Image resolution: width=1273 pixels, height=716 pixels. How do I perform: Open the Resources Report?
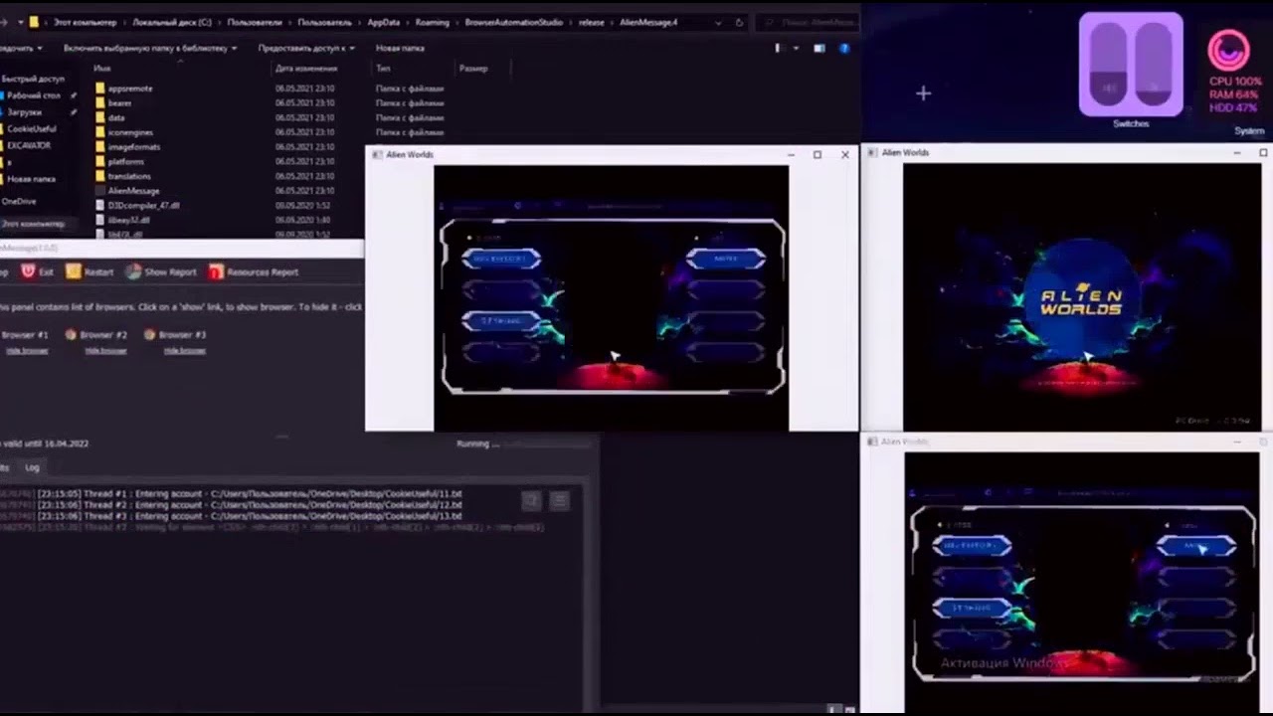click(x=254, y=271)
